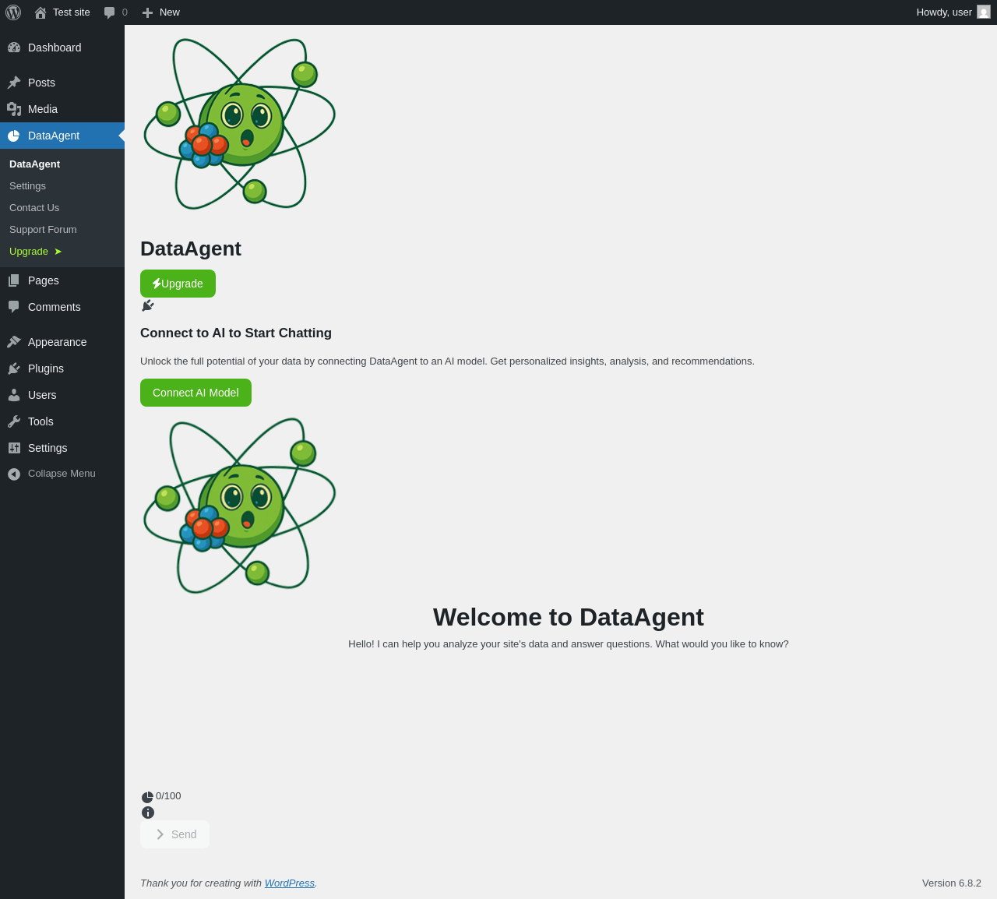
Task: Click the 0/100 message counter text
Action: (x=168, y=795)
